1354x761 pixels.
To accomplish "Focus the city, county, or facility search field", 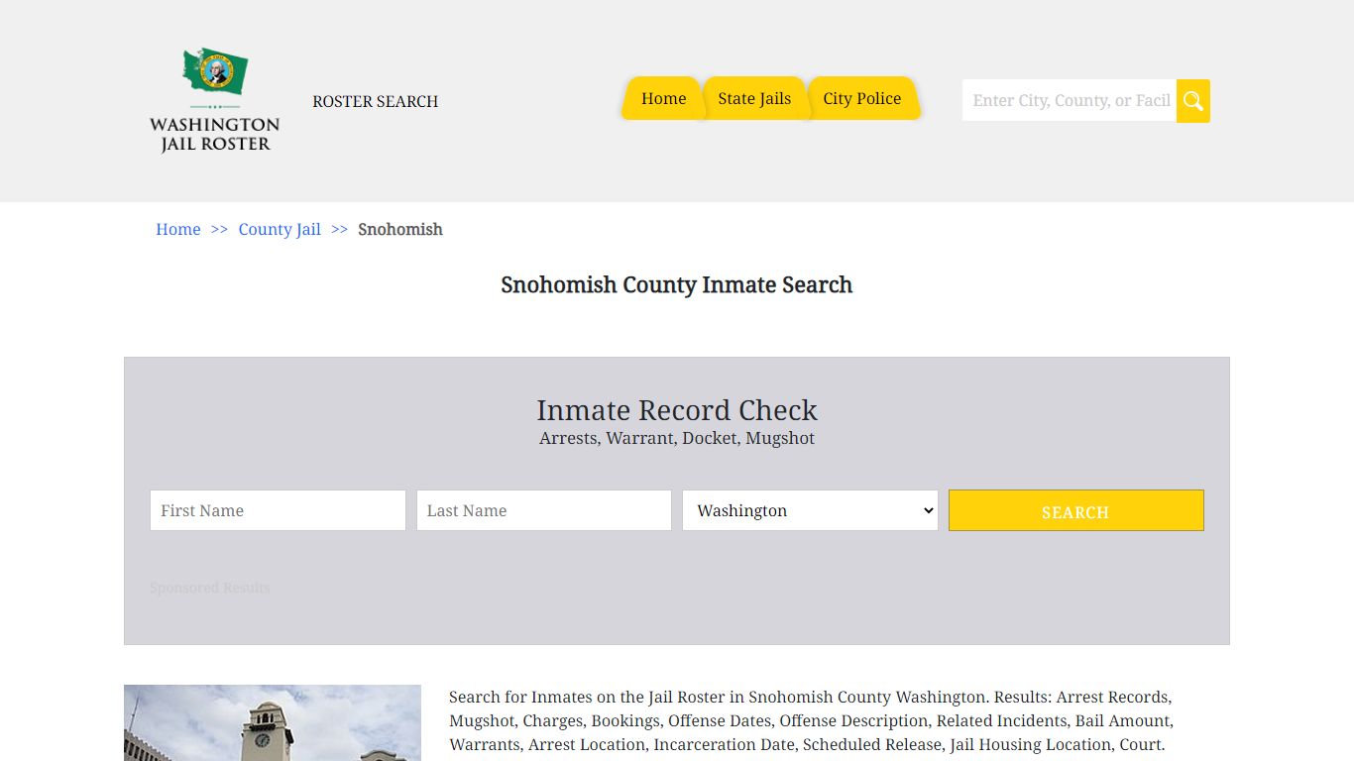I will (1070, 101).
